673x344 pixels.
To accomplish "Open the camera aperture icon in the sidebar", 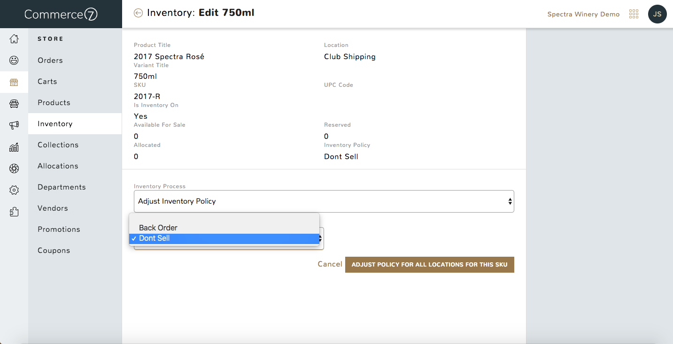I will coord(14,168).
